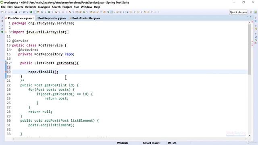Switch to the PostsService.java tab
258x145 pixels.
coord(20,18)
